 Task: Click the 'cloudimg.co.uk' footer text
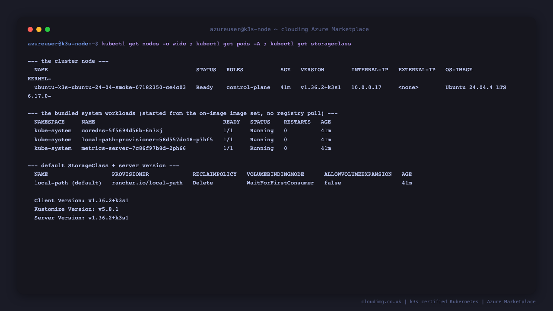pos(381,302)
